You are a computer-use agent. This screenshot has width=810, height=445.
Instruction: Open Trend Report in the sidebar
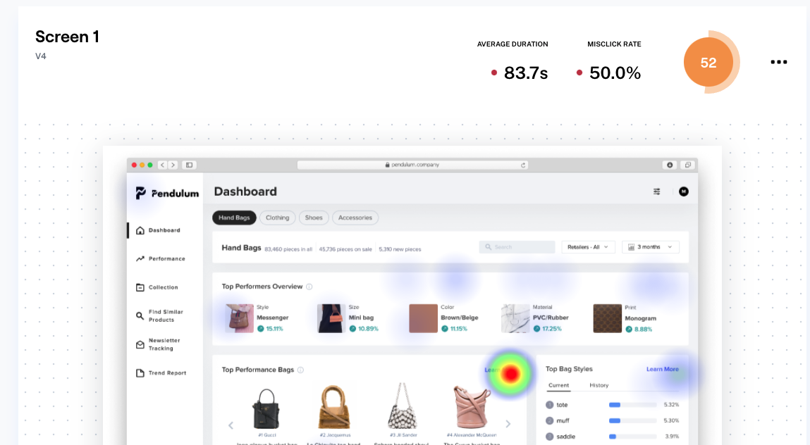(x=167, y=372)
